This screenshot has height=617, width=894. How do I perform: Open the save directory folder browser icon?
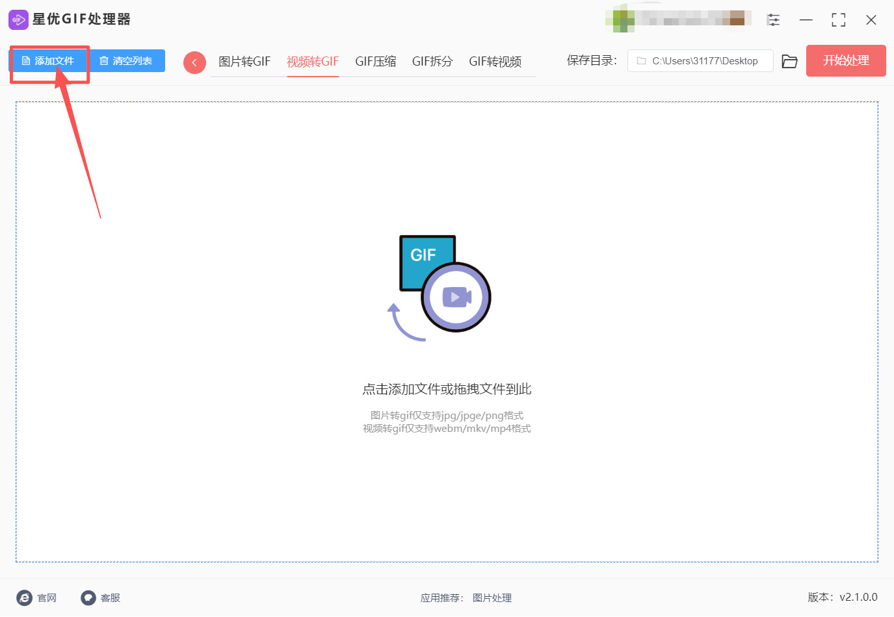tap(789, 60)
